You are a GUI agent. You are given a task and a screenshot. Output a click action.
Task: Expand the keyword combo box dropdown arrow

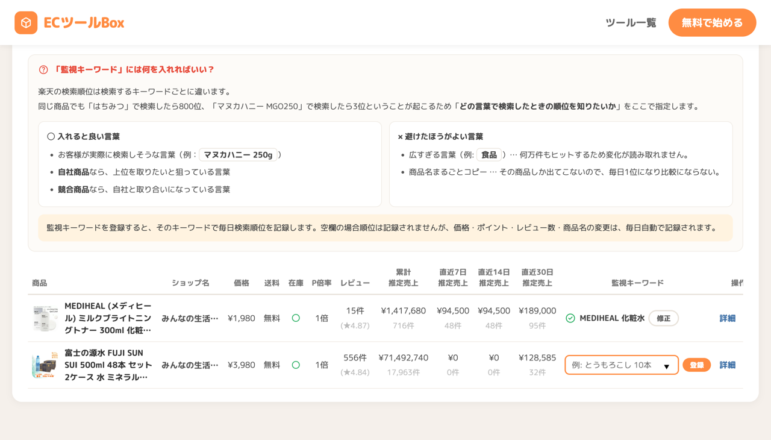tap(666, 366)
